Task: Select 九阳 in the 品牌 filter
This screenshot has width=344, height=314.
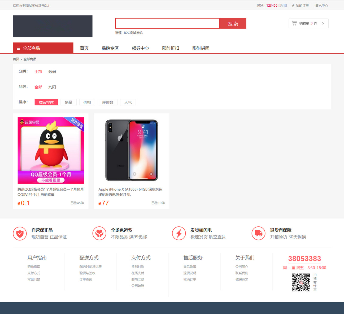Action: coord(52,87)
